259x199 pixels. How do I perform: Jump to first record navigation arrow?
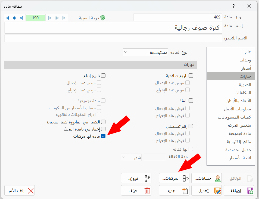click(7, 18)
